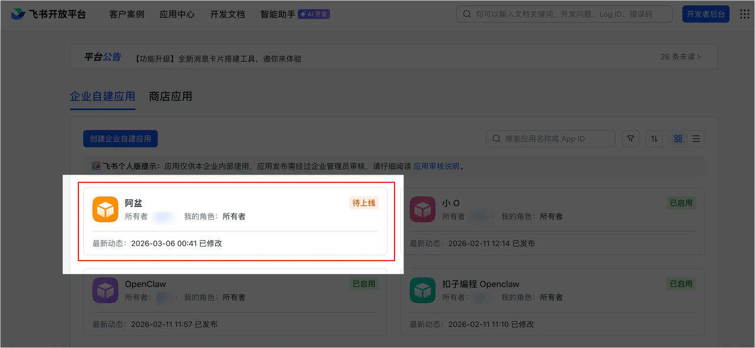
Task: Click 2026-02-11 11:57 已发布 text
Action: coord(174,324)
